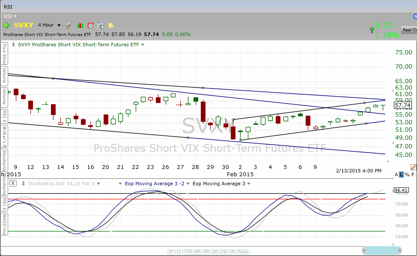This screenshot has width=417, height=256.
Task: Select the RSI 5 tab above MACD tab
Action: [5, 205]
